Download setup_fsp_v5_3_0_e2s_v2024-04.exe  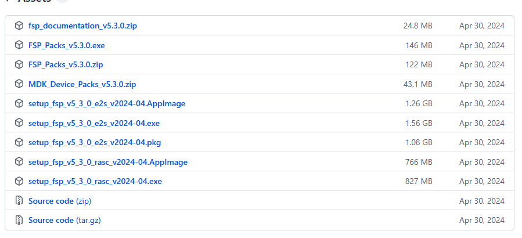tap(94, 123)
